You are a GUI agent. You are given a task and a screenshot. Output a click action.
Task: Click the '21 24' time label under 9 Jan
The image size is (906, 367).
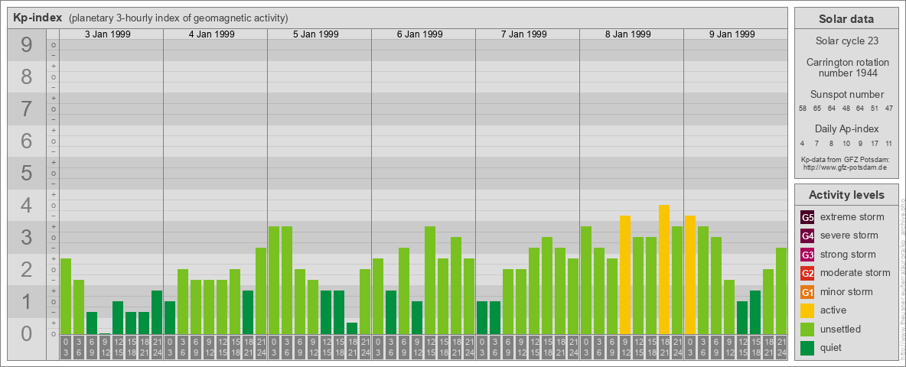pyautogui.click(x=781, y=348)
